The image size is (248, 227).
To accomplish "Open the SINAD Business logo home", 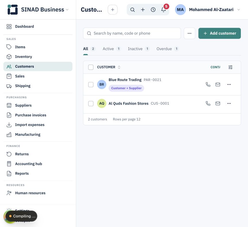I will point(12,10).
